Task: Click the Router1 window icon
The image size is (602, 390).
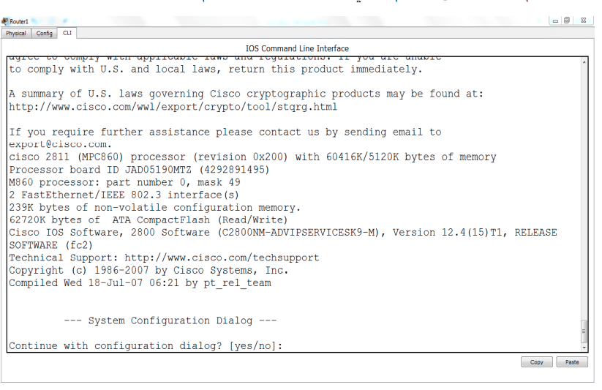Action: (x=4, y=21)
